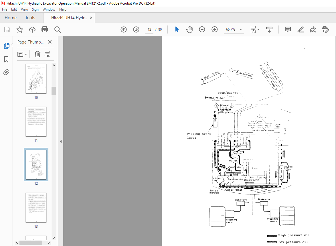Screen dimensions: 336x246
Task: Select page 13 thumbnail
Action: (36, 208)
